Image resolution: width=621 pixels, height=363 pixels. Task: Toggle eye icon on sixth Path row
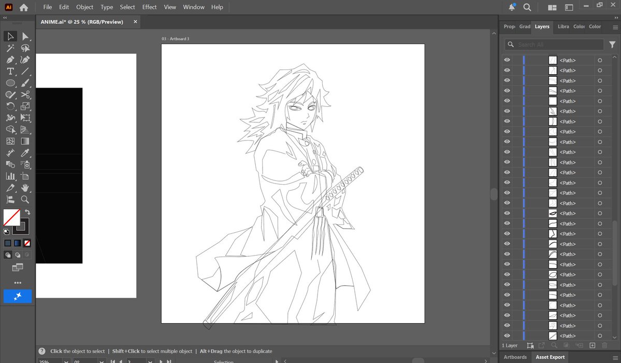(x=507, y=111)
